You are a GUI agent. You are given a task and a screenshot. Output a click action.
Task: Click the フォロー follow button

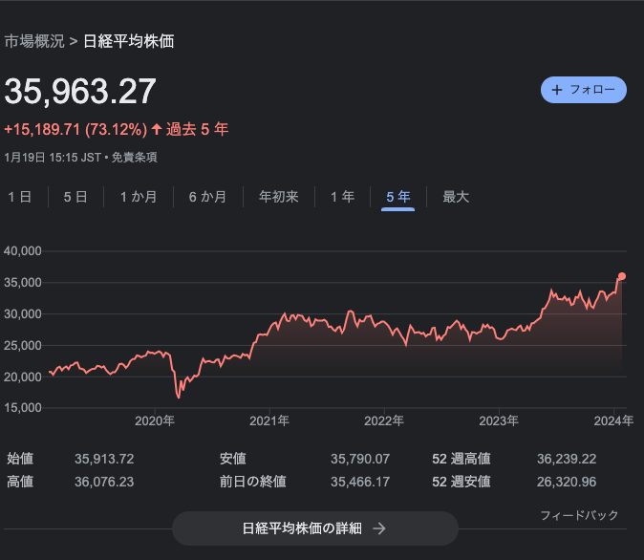point(583,90)
